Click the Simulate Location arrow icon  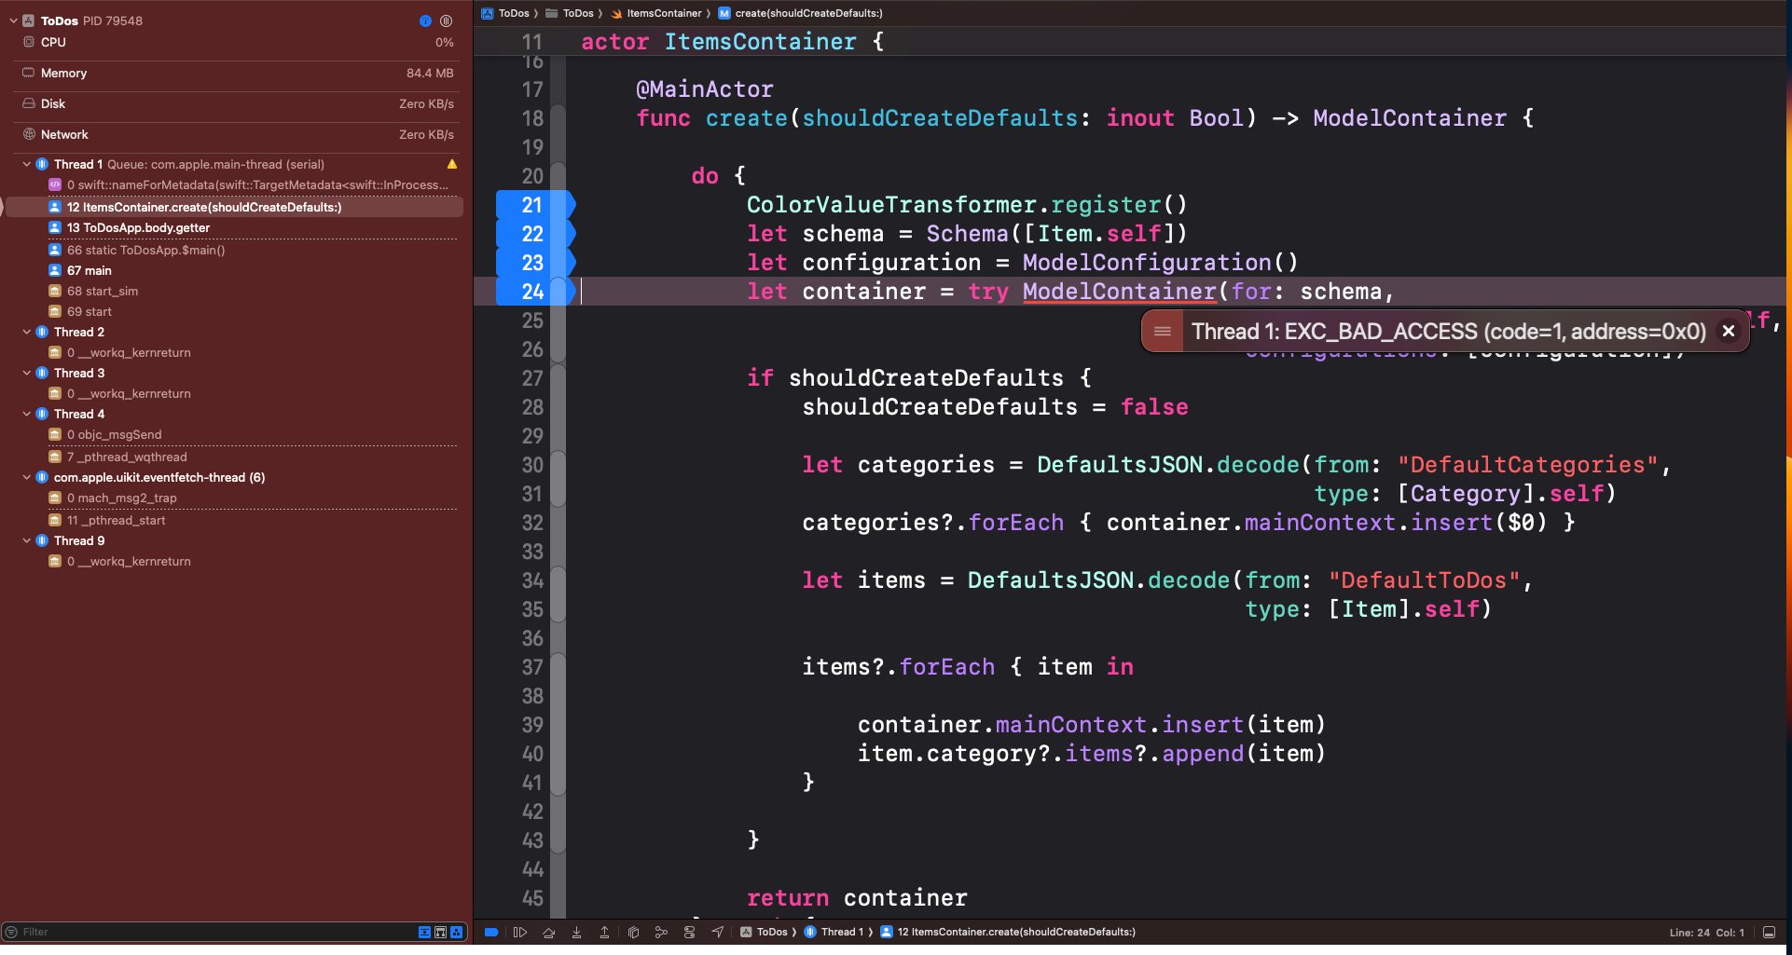click(x=717, y=932)
